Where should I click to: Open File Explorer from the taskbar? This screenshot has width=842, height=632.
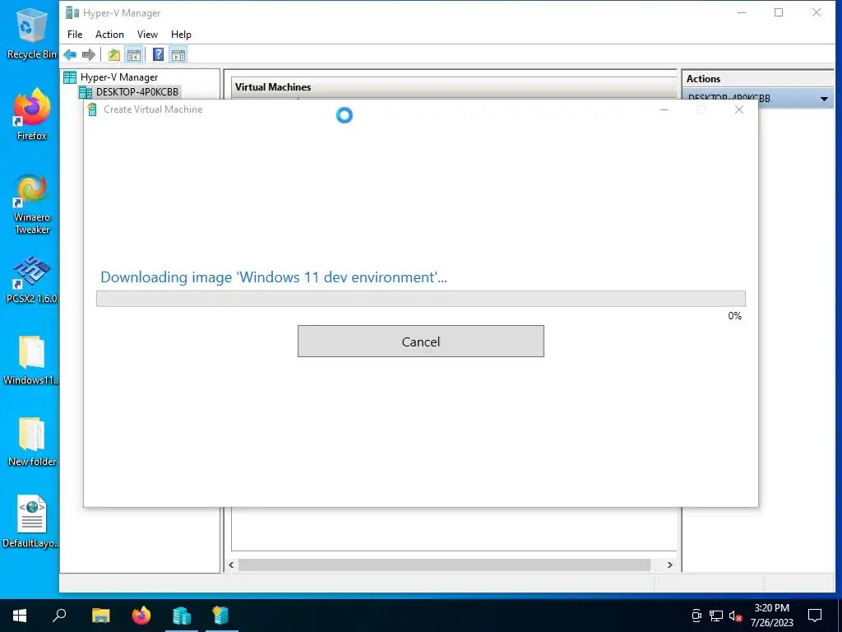pyautogui.click(x=100, y=616)
